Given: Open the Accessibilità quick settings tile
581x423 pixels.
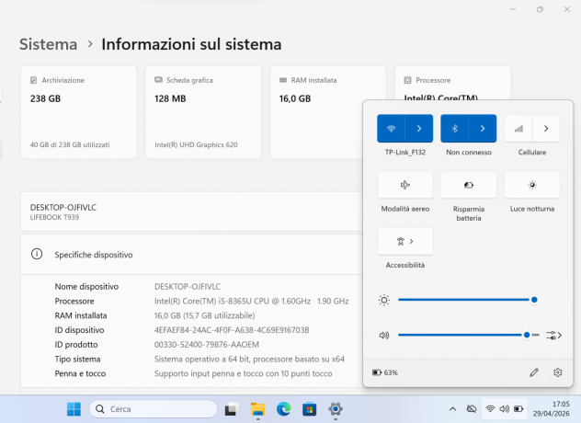Looking at the screenshot, I should coord(405,241).
